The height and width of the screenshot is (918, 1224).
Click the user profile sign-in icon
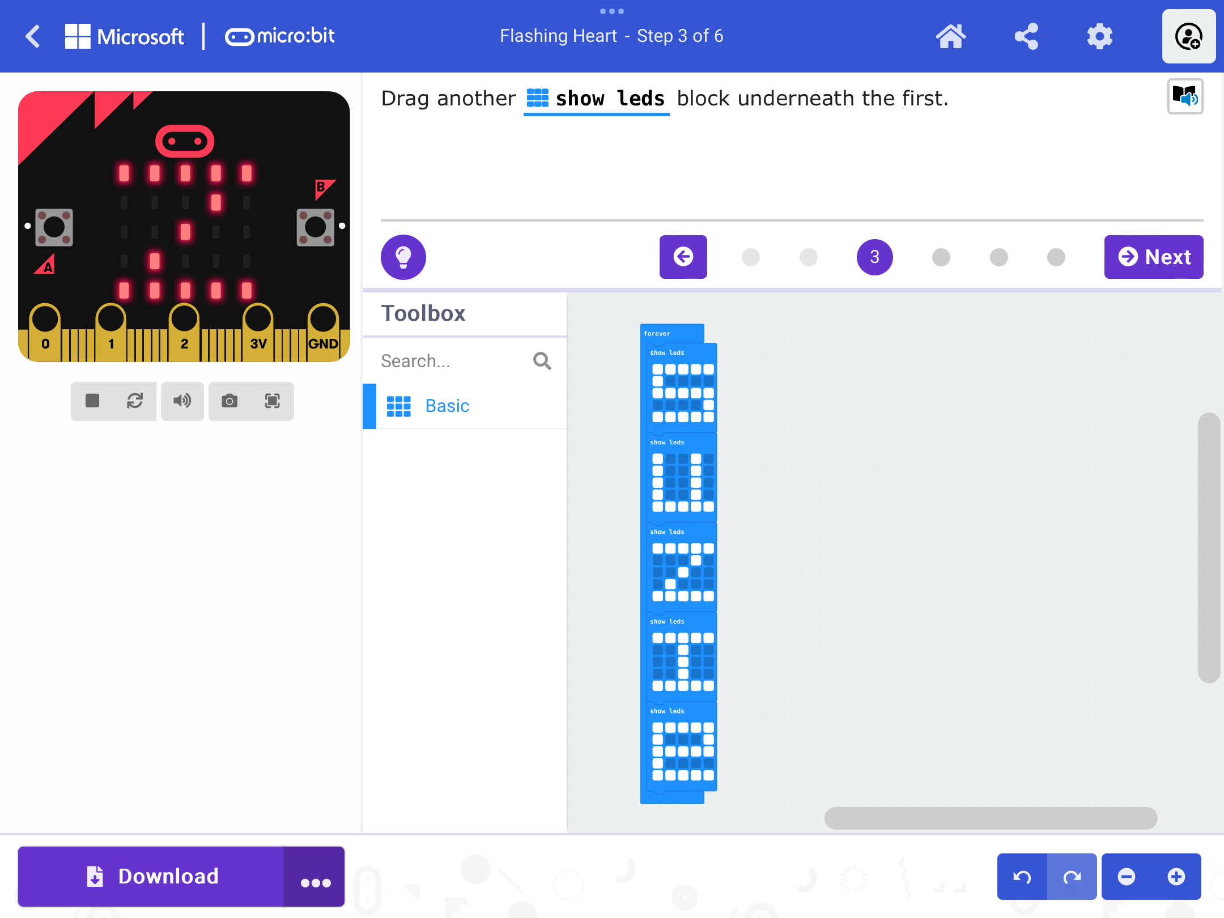[1188, 36]
